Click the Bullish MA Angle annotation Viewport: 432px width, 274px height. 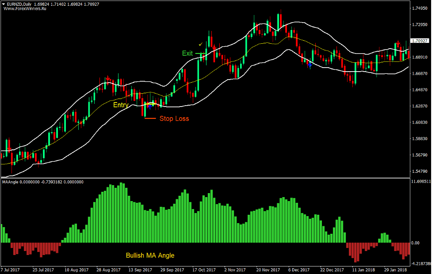[x=150, y=255]
